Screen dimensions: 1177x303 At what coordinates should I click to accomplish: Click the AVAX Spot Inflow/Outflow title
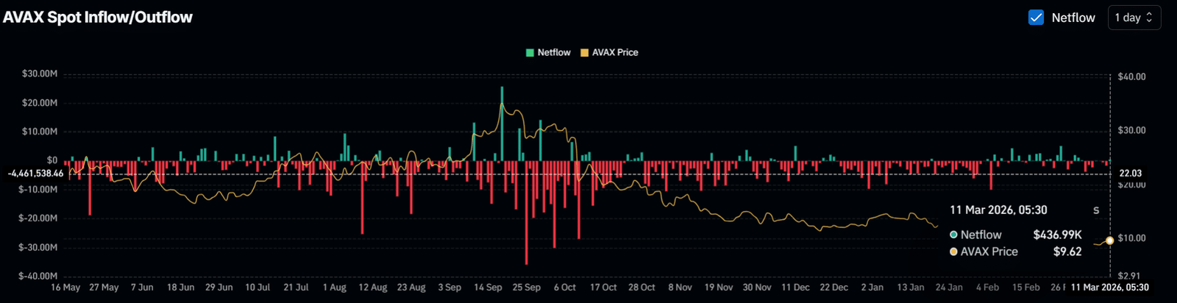pos(98,18)
